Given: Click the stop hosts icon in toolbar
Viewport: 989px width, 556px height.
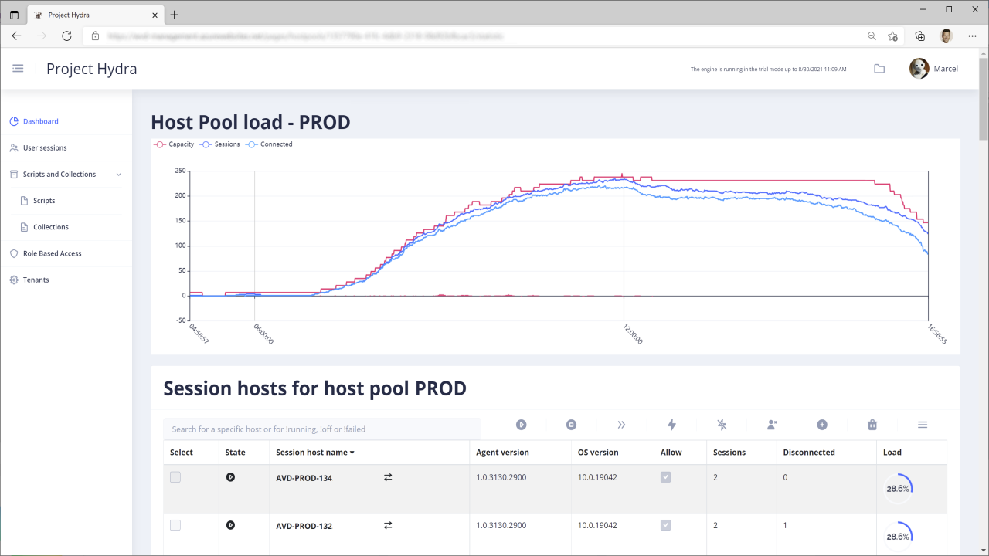Looking at the screenshot, I should coord(572,425).
